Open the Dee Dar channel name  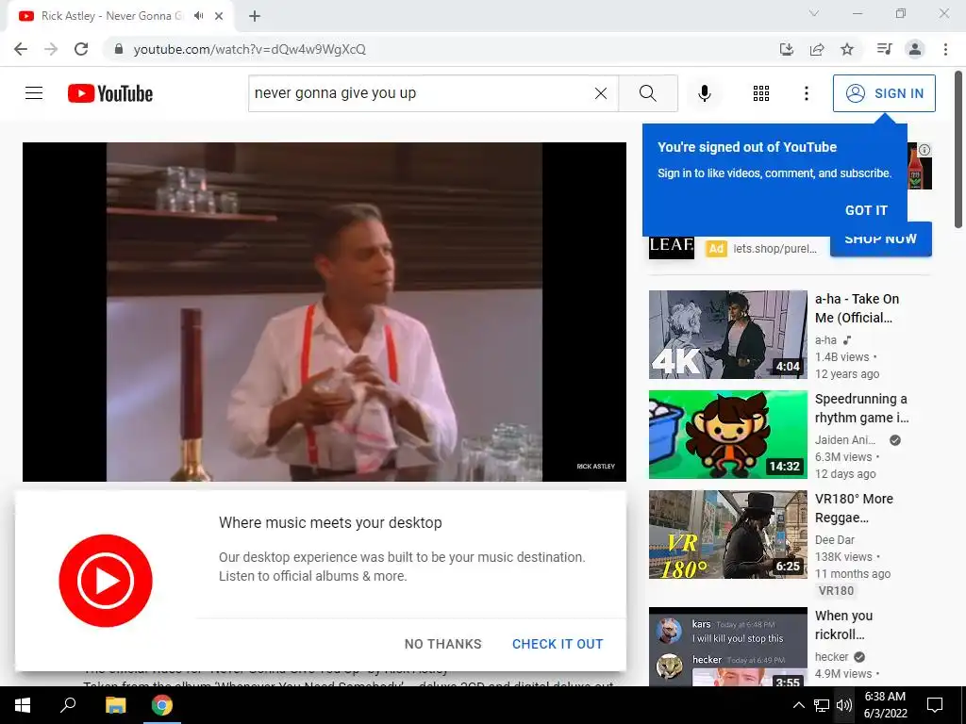pyautogui.click(x=834, y=540)
